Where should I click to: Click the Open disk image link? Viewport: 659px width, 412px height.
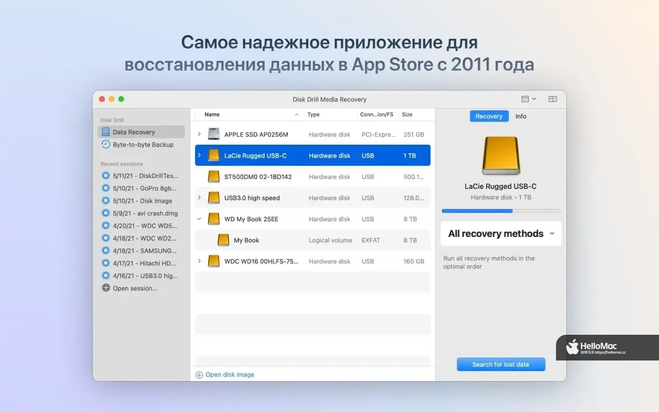[x=225, y=374]
